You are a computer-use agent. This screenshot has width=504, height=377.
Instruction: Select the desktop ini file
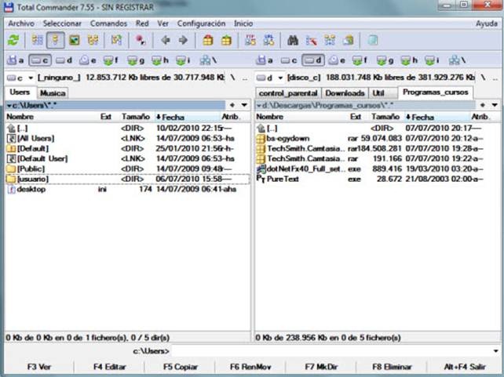[x=128, y=190]
